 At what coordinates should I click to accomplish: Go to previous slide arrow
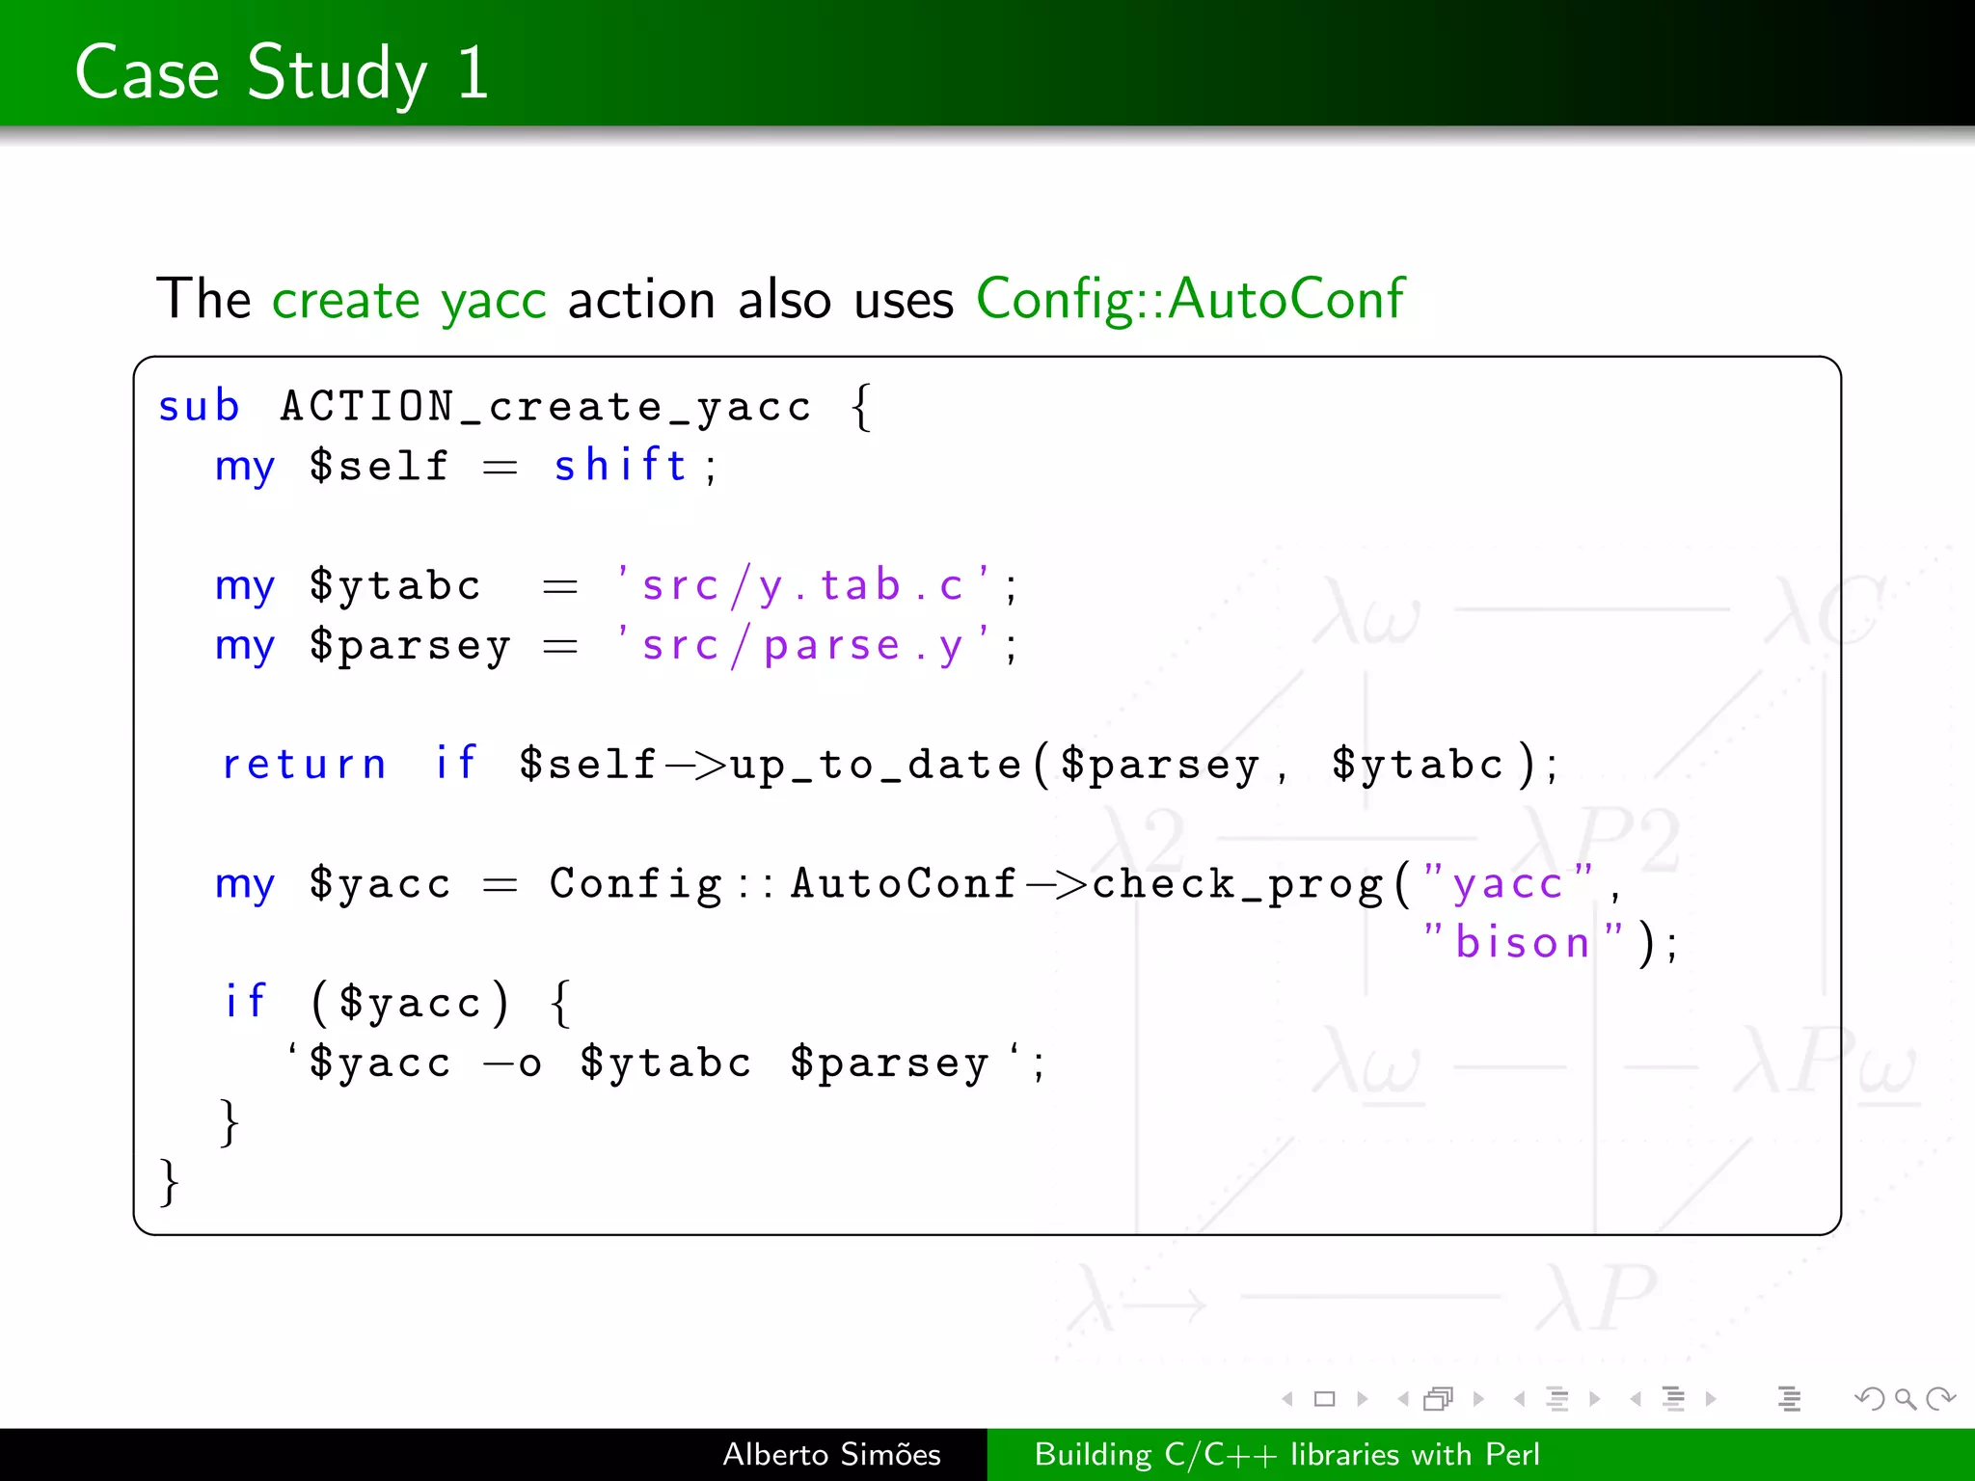point(1287,1399)
